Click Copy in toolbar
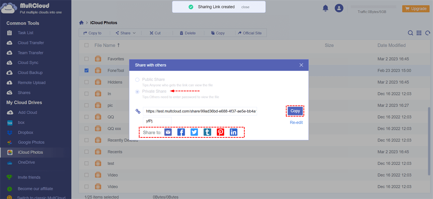This screenshot has width=433, height=199. click(218, 33)
